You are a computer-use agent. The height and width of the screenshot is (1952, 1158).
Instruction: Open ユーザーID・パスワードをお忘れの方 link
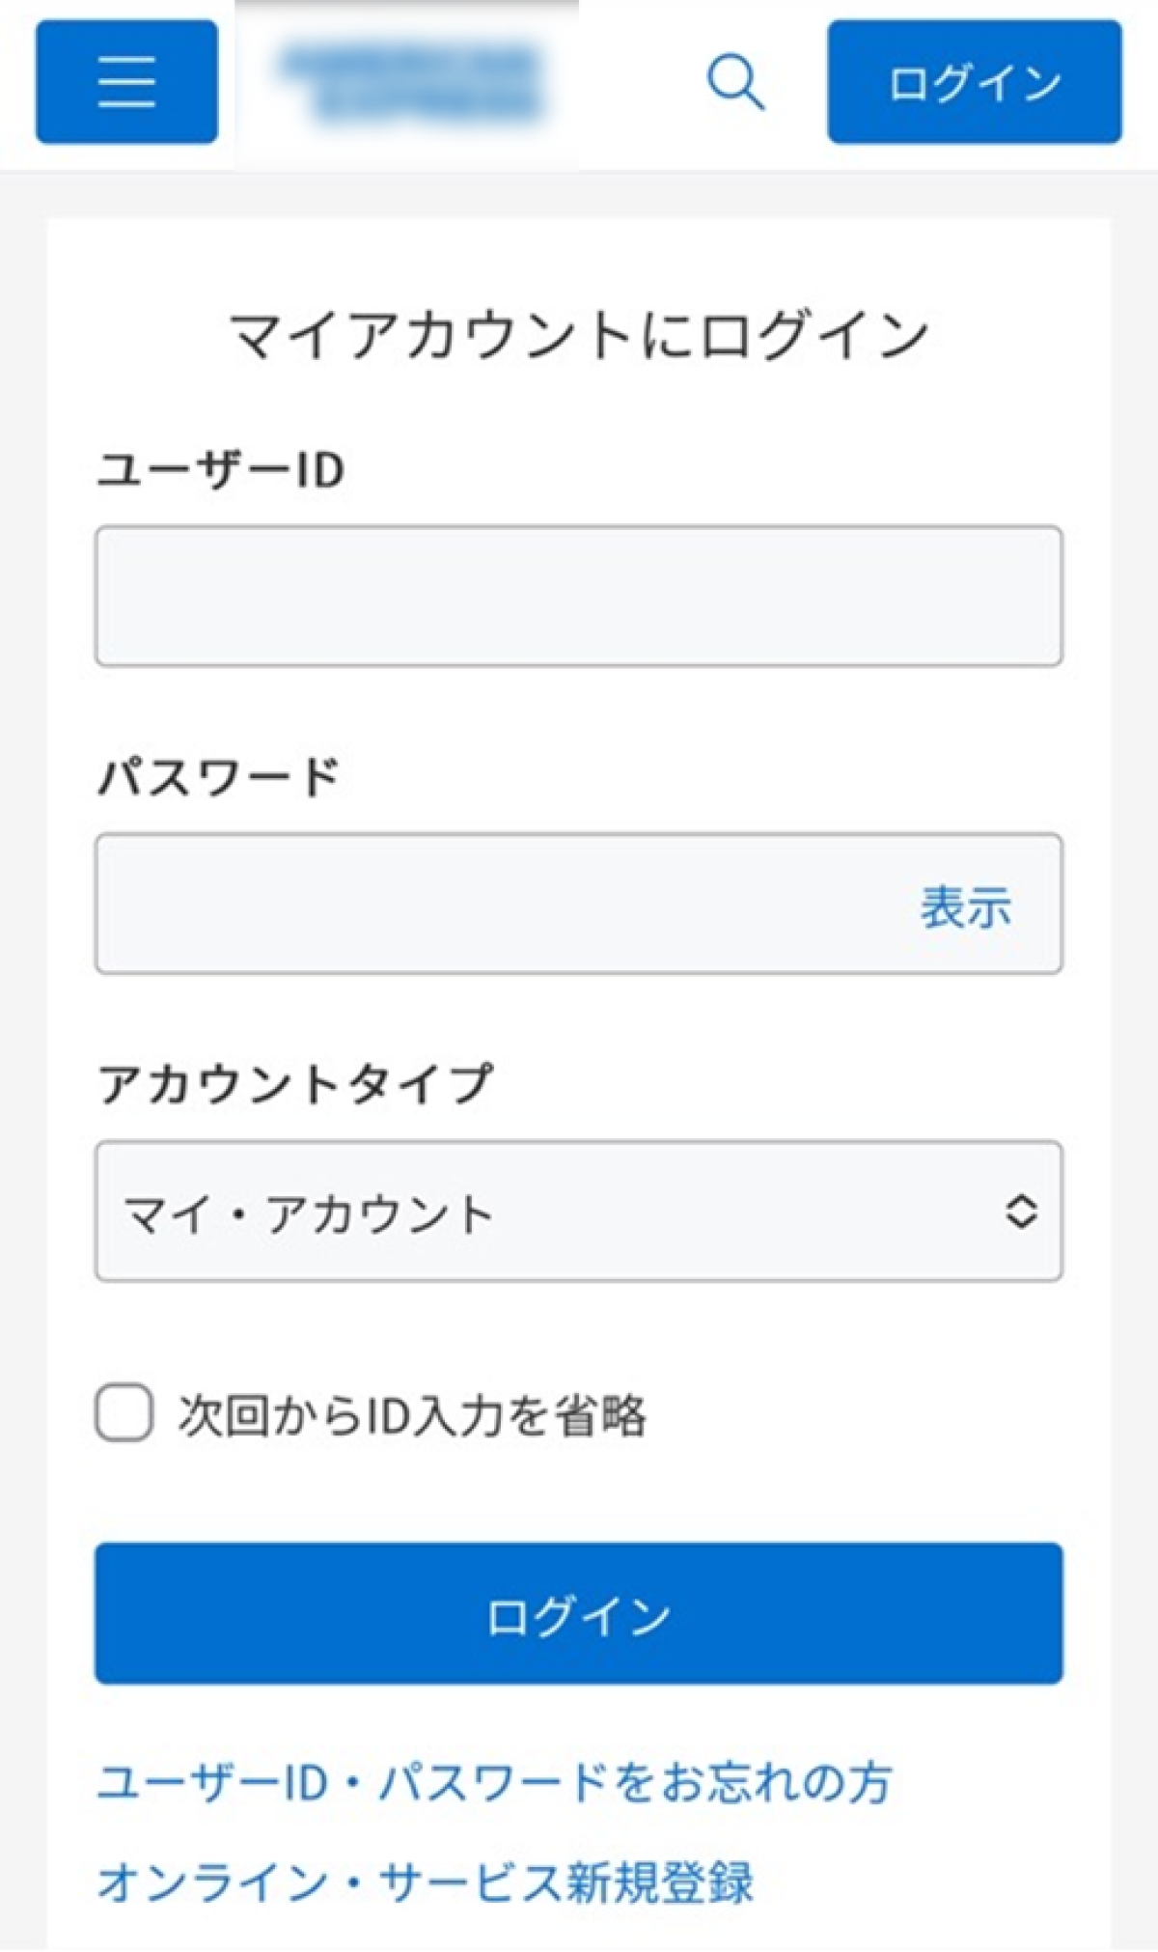(x=494, y=1783)
